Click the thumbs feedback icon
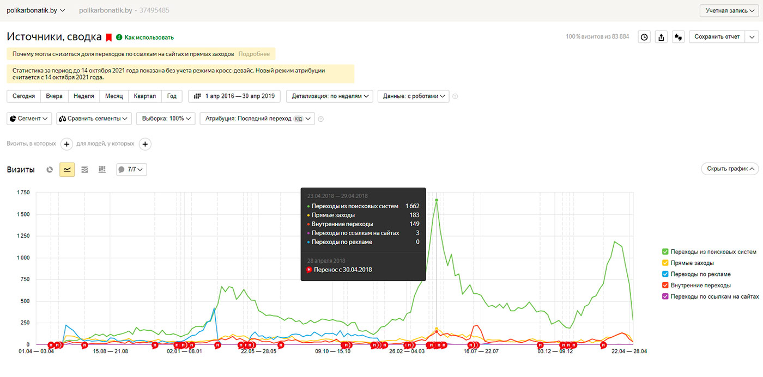 [x=678, y=37]
